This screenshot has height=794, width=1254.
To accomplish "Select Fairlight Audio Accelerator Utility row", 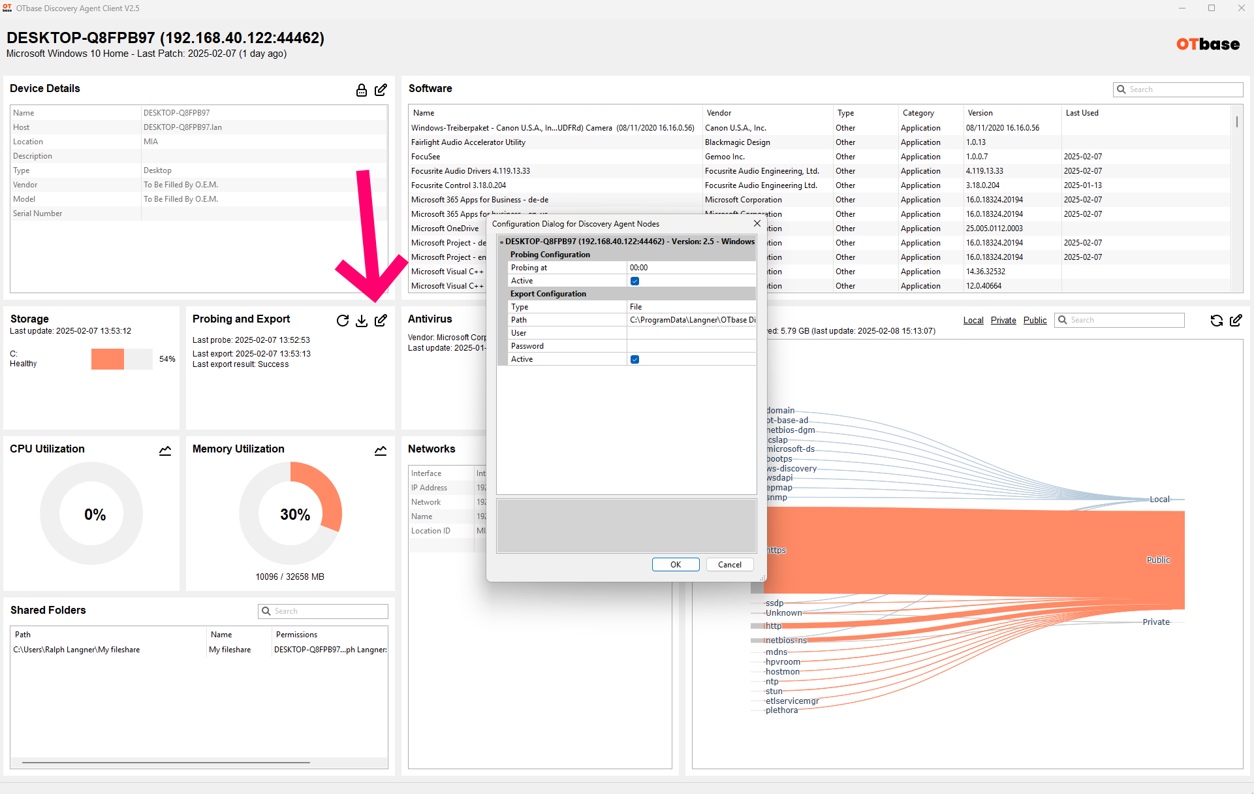I will pos(819,142).
